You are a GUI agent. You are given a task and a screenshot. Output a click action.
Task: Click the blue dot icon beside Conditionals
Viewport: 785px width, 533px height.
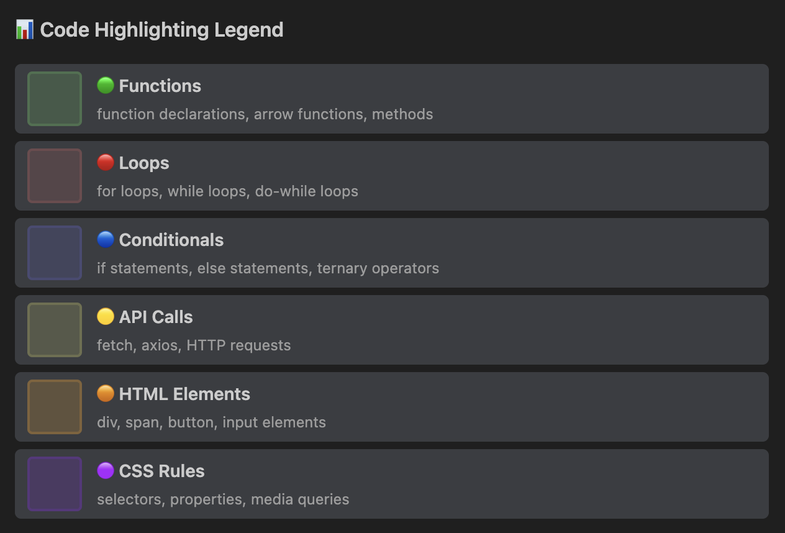[105, 239]
